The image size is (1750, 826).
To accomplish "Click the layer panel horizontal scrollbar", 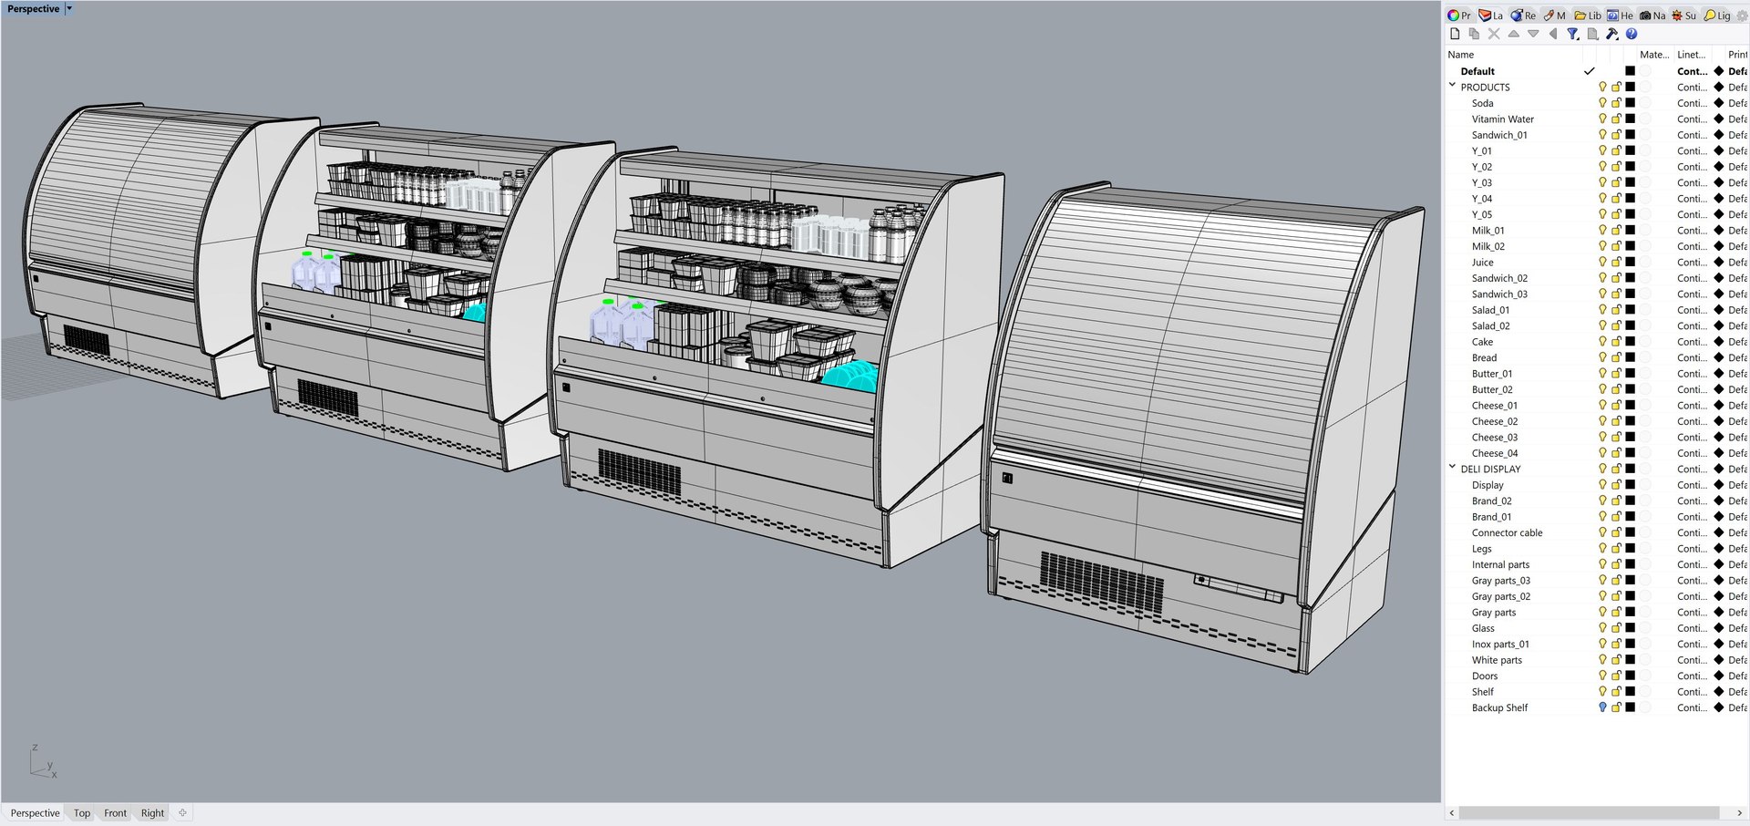I will coord(1589,812).
